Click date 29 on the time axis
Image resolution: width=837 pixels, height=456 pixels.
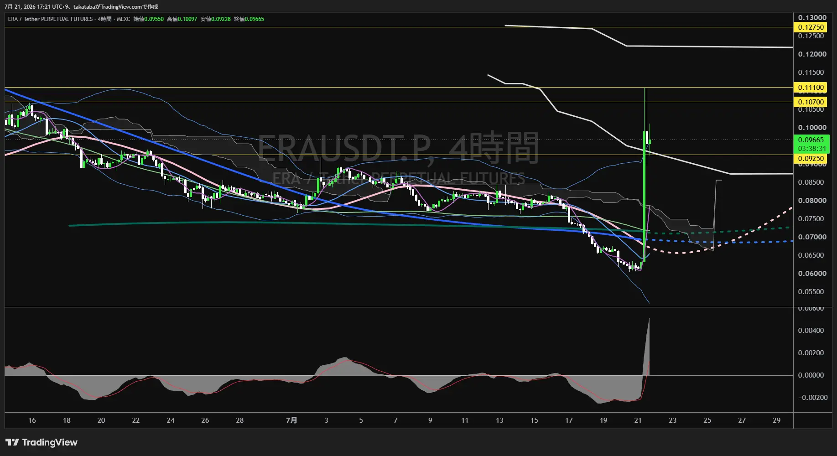click(777, 420)
